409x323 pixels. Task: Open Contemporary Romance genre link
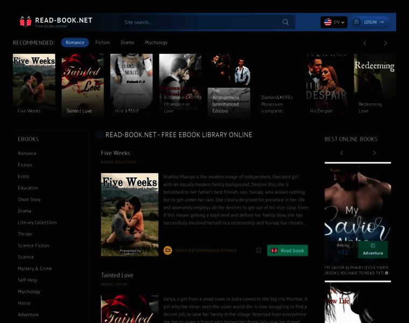coord(215,250)
